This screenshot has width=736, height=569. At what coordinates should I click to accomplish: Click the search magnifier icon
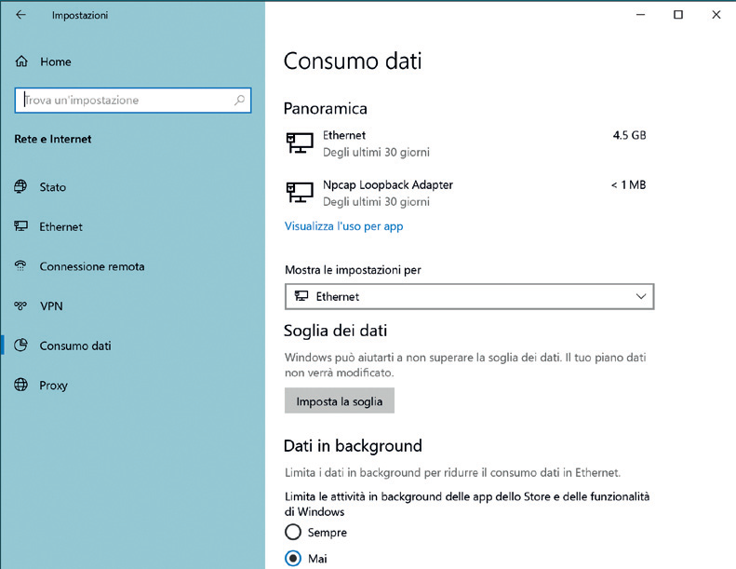[239, 100]
